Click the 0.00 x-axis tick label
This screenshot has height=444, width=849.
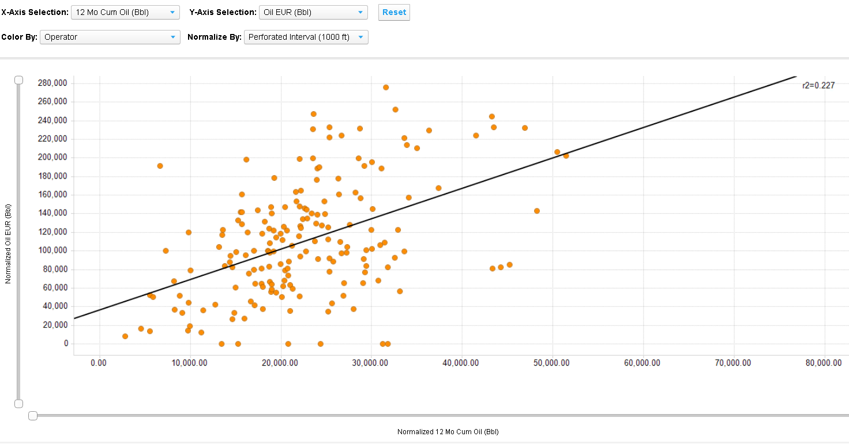[x=99, y=363]
